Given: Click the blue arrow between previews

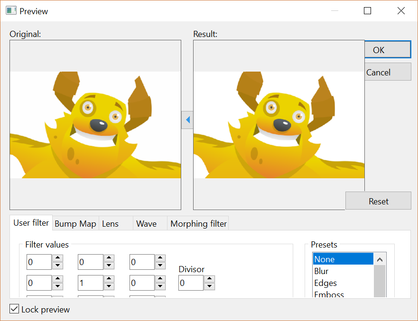Looking at the screenshot, I should (187, 120).
